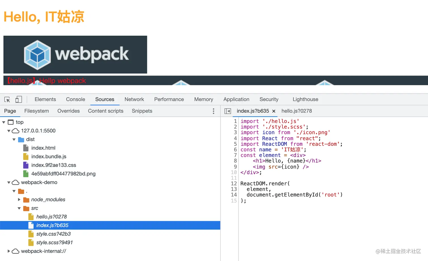Viewport: 428px width, 261px height.
Task: Open the navigator more options menu
Action: pos(213,111)
